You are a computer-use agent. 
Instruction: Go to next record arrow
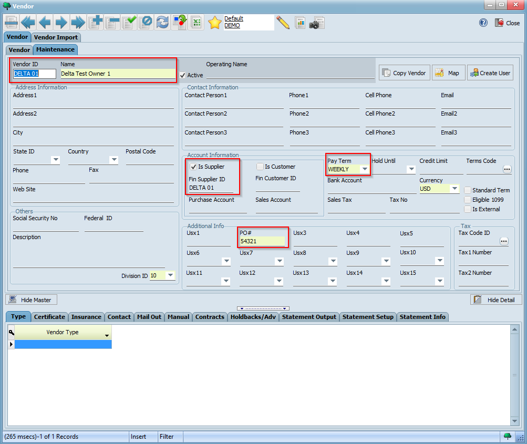61,23
